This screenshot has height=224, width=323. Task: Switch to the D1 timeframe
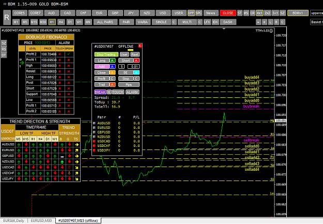click(70, 22)
